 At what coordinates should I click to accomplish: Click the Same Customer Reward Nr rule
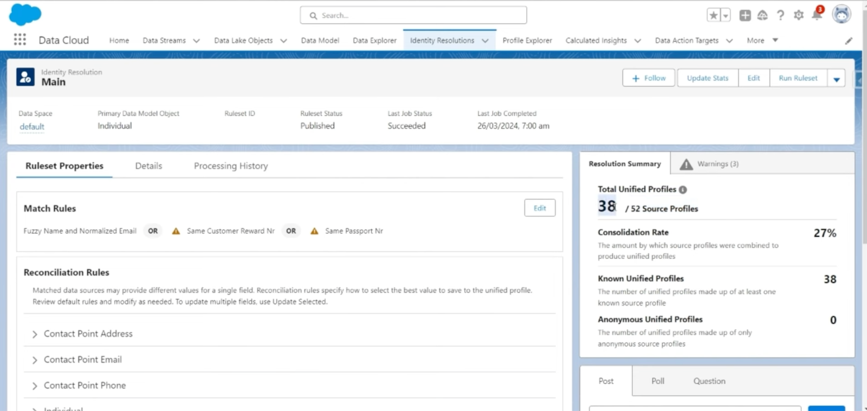coord(231,231)
